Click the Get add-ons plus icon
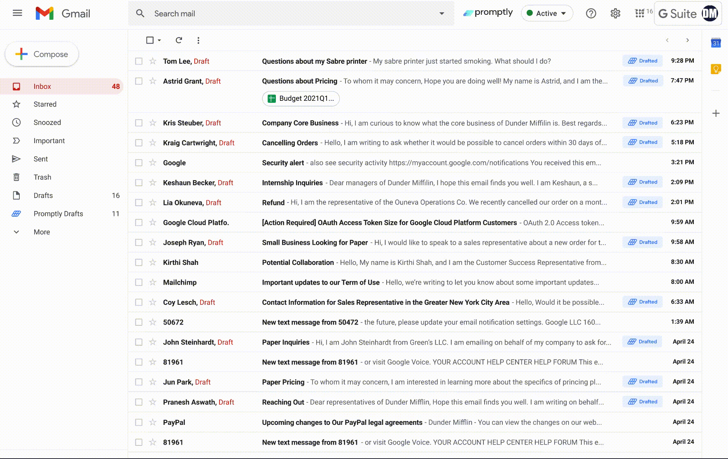The image size is (728, 459). point(716,113)
